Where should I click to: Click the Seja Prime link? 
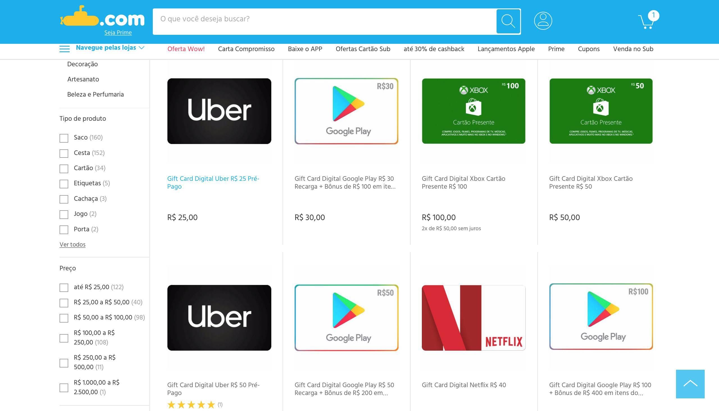[x=118, y=33]
